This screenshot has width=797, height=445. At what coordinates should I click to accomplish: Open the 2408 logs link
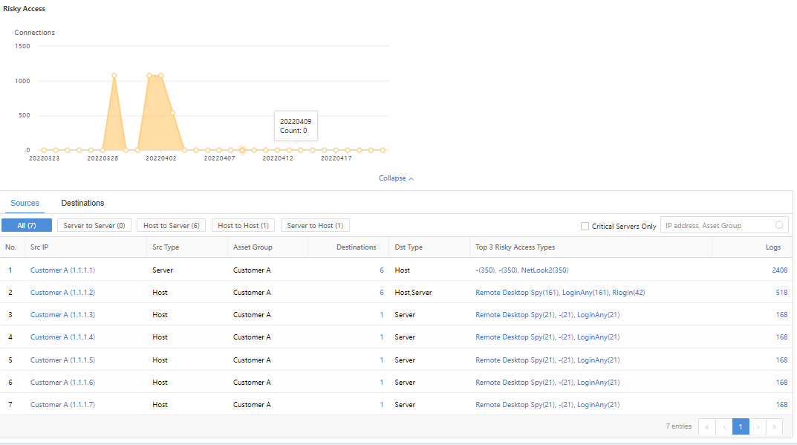pos(779,270)
